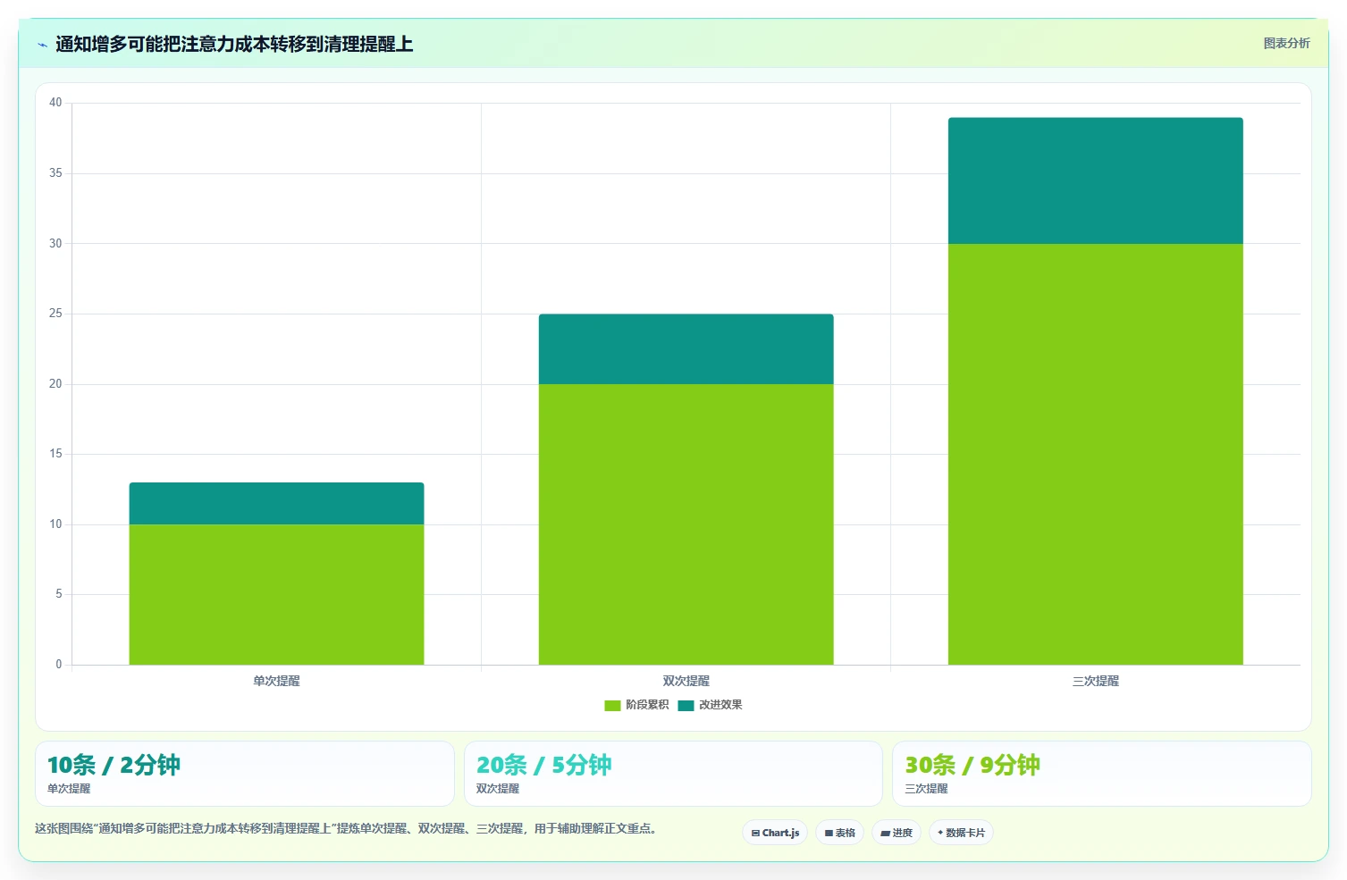The image size is (1347, 880).
Task: Click the teal bar segment for 双次提醒
Action: 686,349
